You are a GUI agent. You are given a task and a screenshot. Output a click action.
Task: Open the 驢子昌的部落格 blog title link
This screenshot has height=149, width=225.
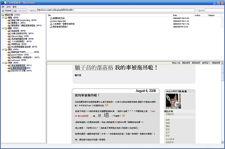tap(94, 68)
